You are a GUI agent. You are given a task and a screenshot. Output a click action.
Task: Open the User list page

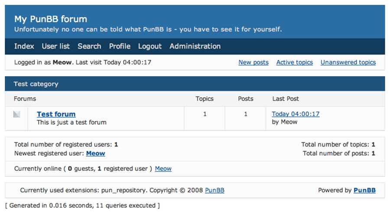tap(55, 46)
